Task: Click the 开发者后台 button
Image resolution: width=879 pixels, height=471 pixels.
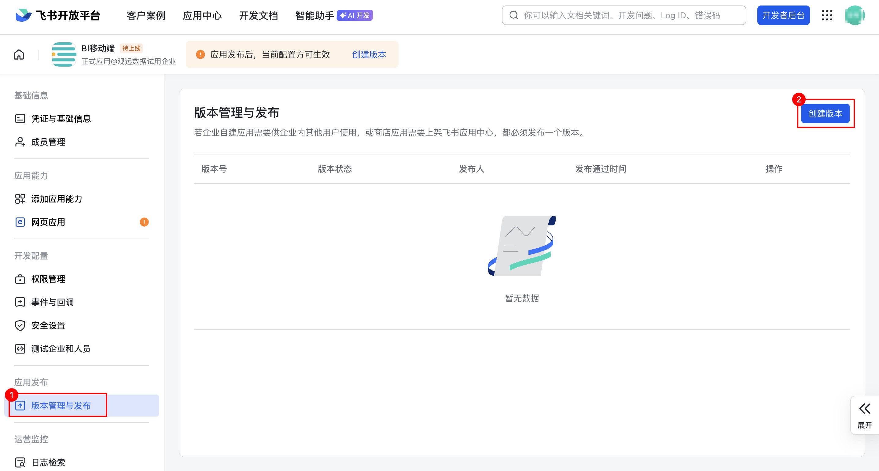Action: 783,15
